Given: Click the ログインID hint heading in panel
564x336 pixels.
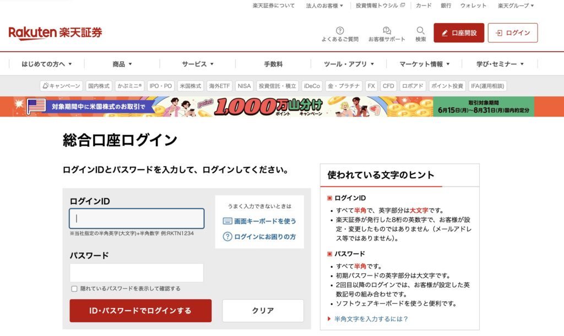Looking at the screenshot, I should 350,198.
